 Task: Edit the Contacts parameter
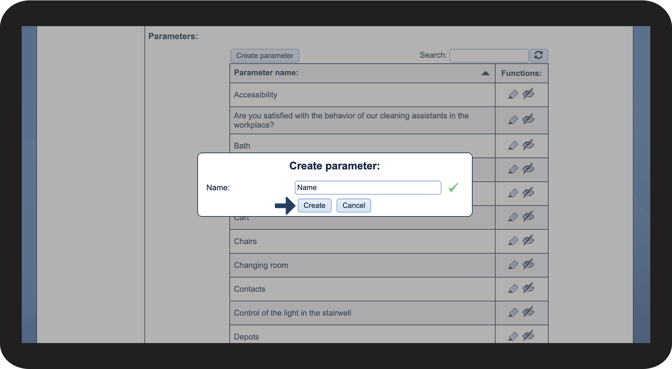tap(513, 289)
